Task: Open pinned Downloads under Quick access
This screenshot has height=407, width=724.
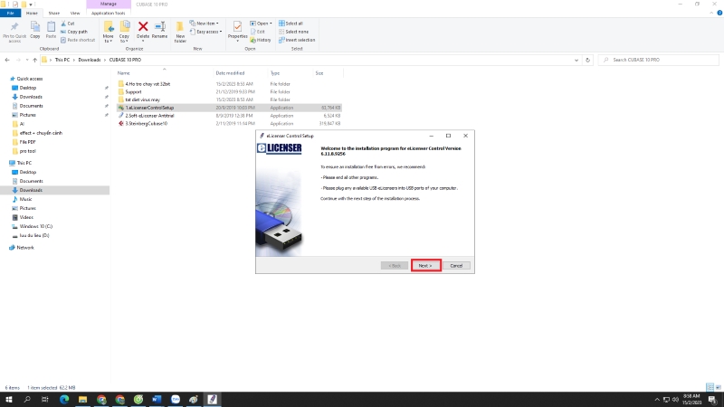Action: [x=31, y=97]
